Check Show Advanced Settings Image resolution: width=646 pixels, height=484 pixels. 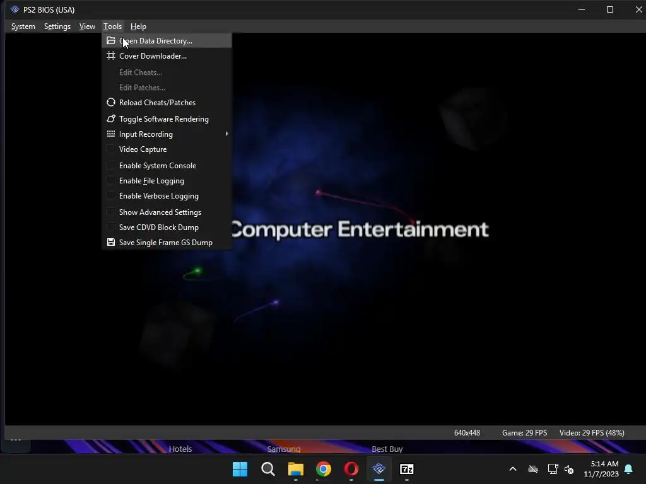(x=111, y=212)
